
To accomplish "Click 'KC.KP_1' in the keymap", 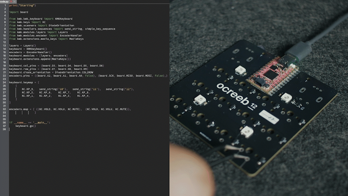I will 27,96.
